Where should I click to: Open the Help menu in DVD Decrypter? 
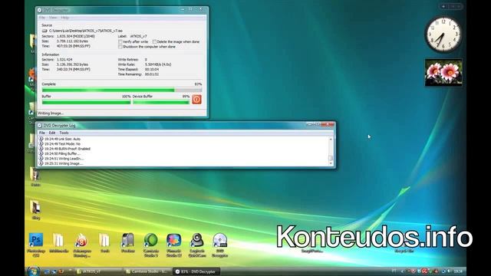[64, 18]
